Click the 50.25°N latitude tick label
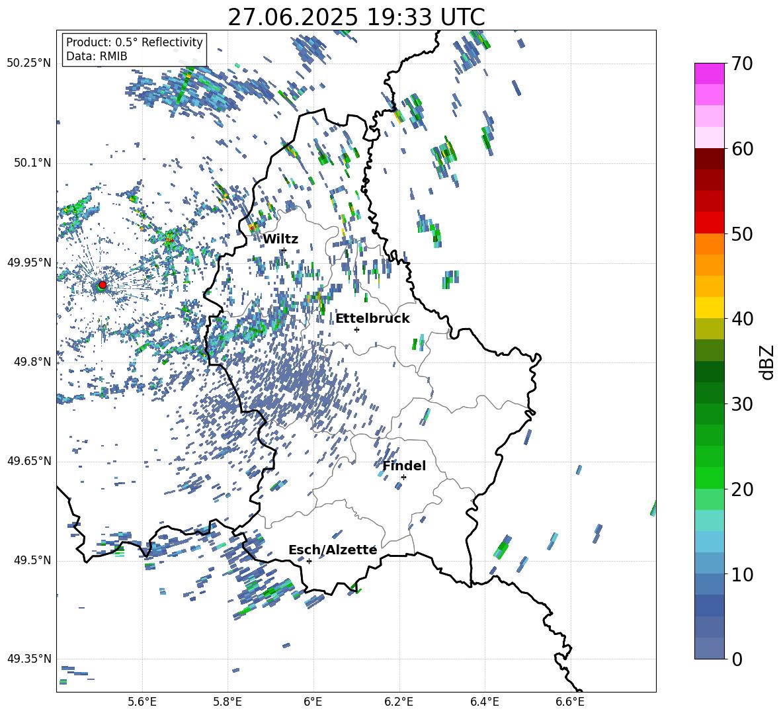This screenshot has height=715, width=783. [x=28, y=63]
